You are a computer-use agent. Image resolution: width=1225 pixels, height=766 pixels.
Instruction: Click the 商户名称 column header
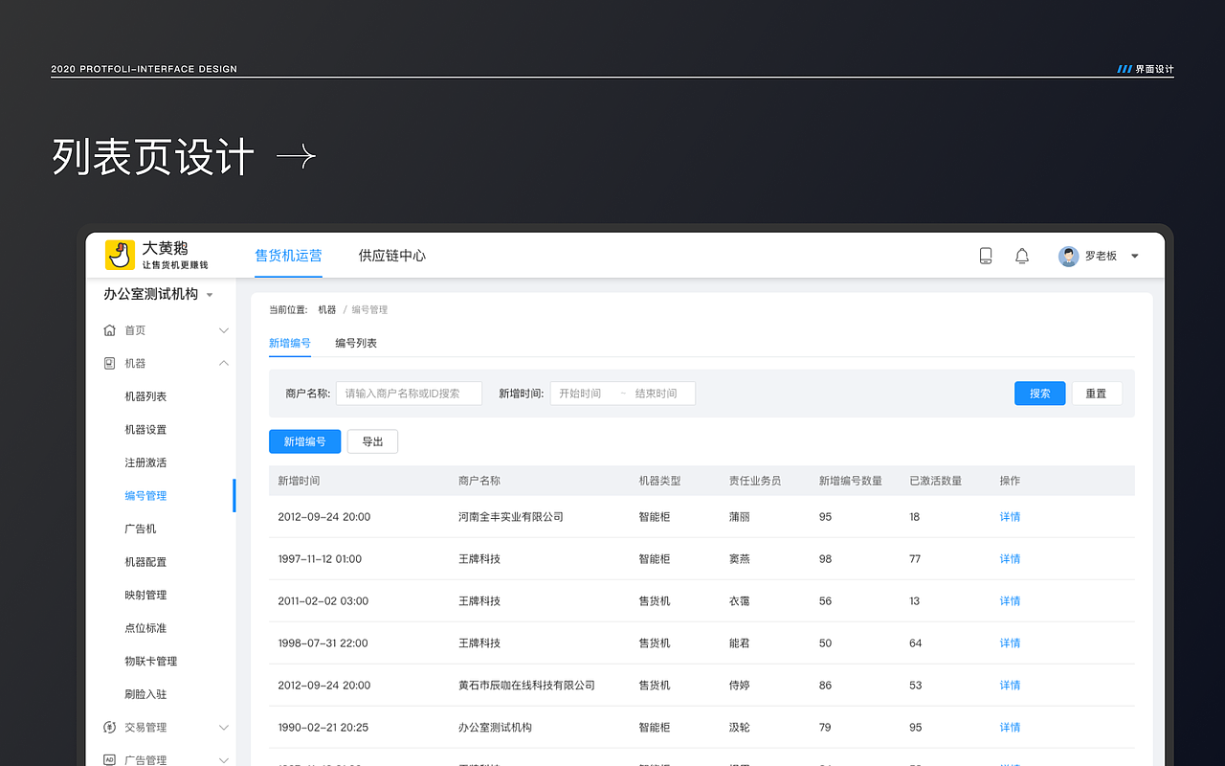[x=479, y=481]
